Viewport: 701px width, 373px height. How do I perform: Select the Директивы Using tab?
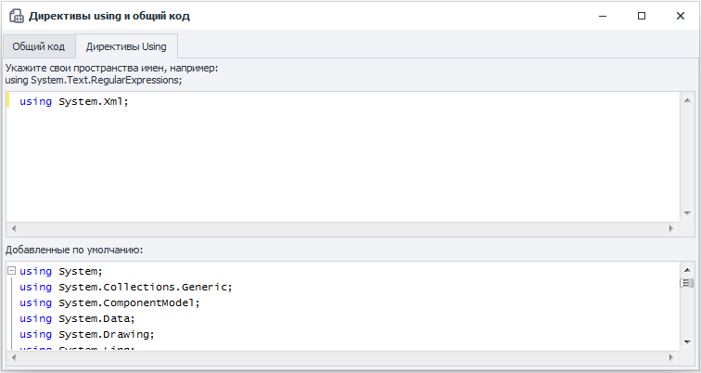pos(127,46)
